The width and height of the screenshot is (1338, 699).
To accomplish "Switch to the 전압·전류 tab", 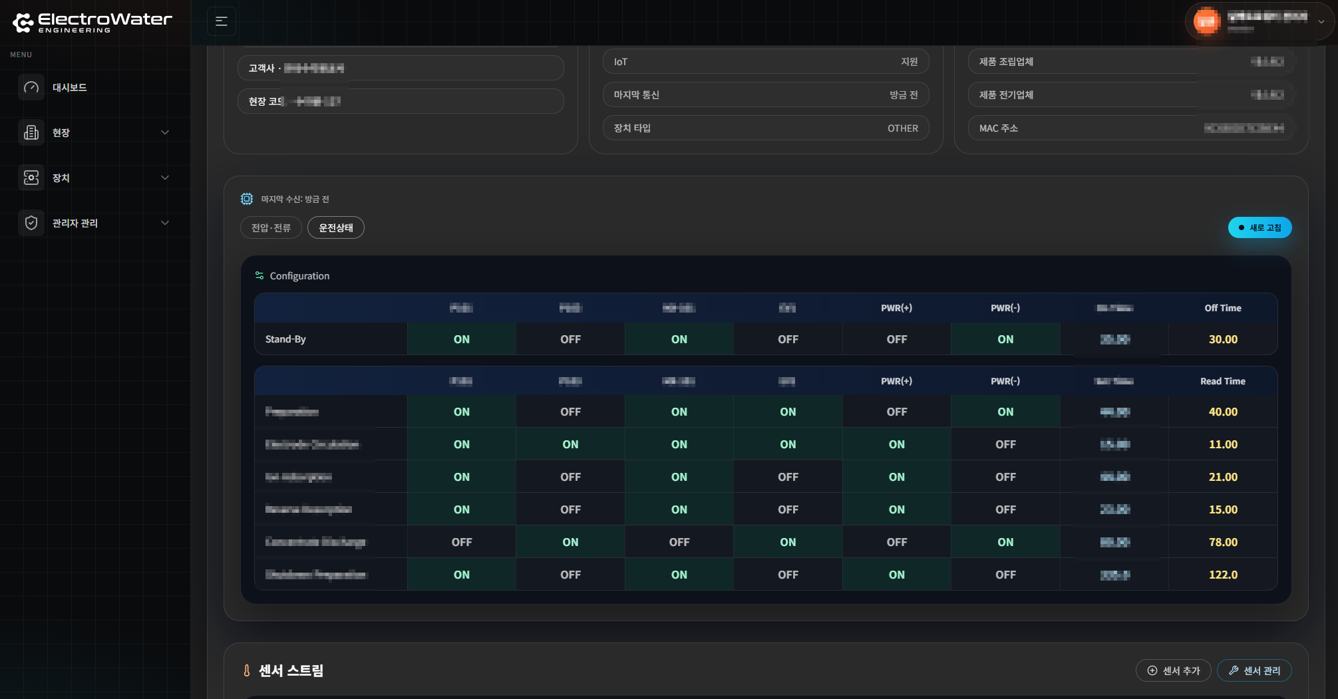I will [x=271, y=227].
